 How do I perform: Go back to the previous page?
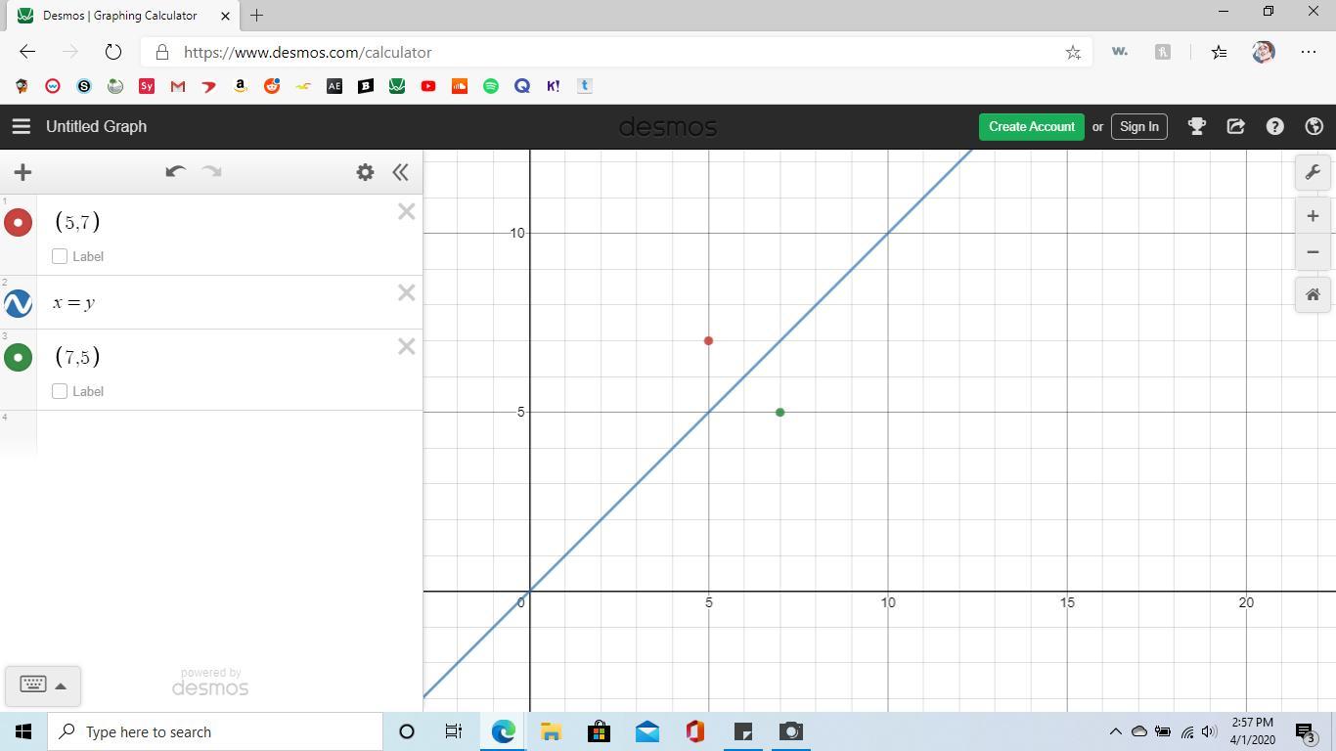pos(27,52)
